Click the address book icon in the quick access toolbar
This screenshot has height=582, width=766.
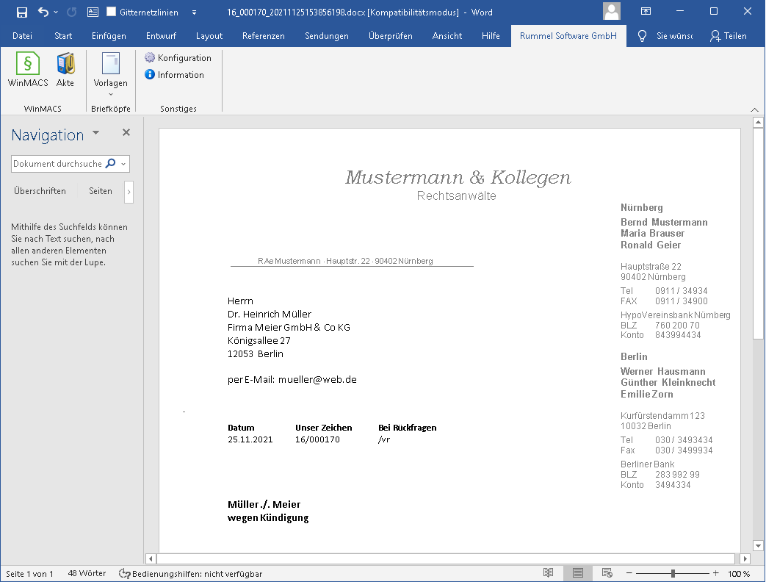click(93, 12)
